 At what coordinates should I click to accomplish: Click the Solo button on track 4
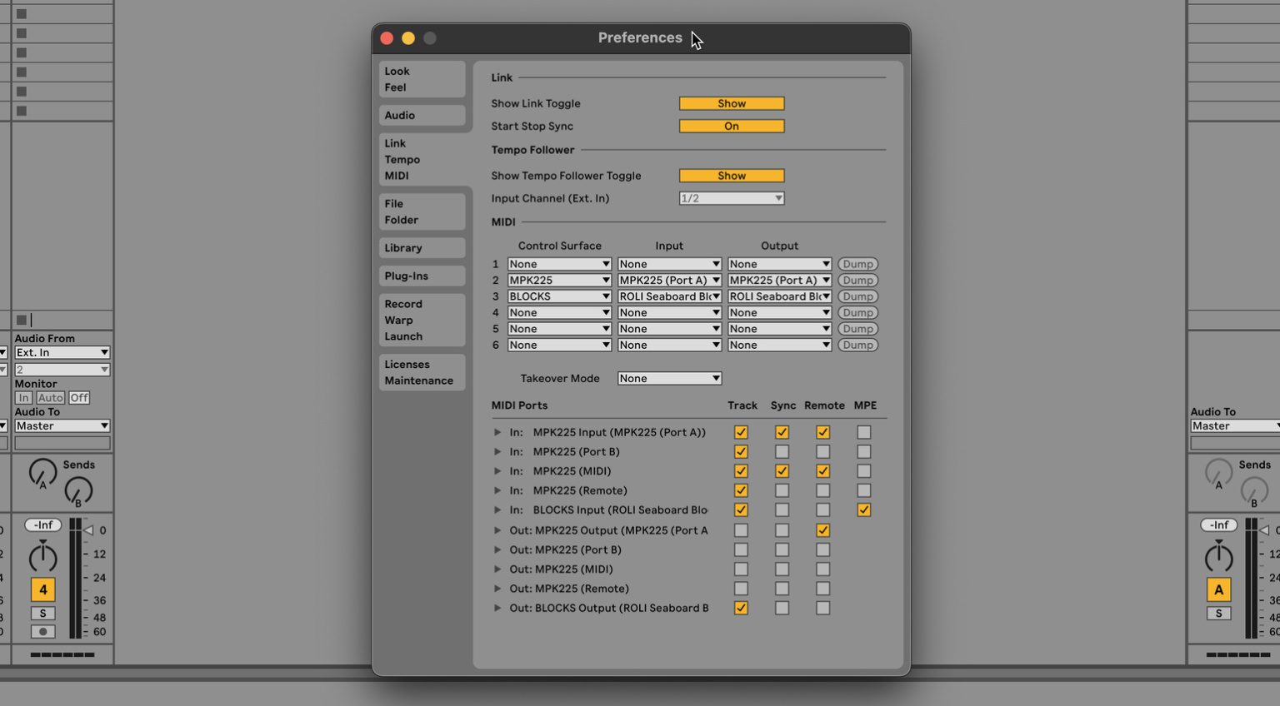[42, 614]
